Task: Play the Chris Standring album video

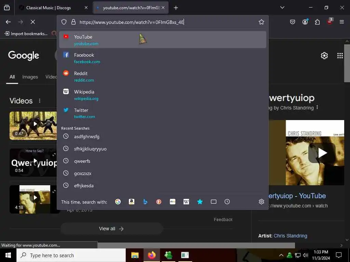Action: pos(322,153)
